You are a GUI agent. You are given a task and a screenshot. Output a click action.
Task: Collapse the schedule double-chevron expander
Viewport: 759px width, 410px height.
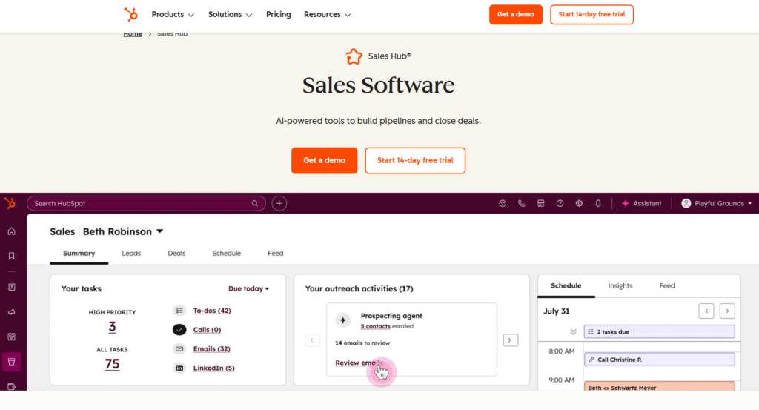click(x=573, y=332)
